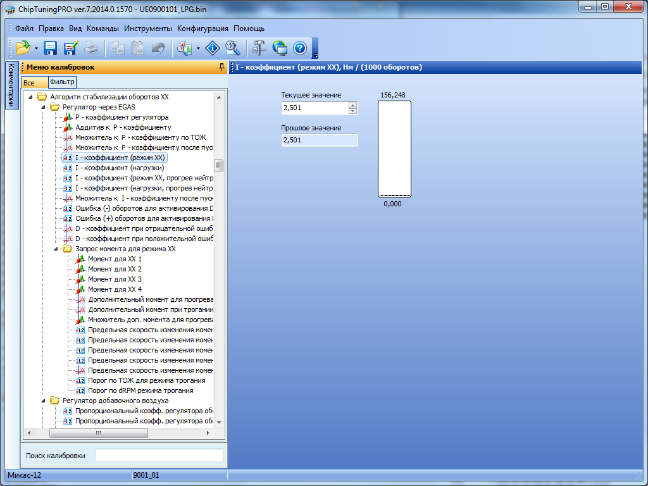Collapse the Запрос момента для режима ХХ folder
This screenshot has width=648, height=486.
pyautogui.click(x=56, y=249)
